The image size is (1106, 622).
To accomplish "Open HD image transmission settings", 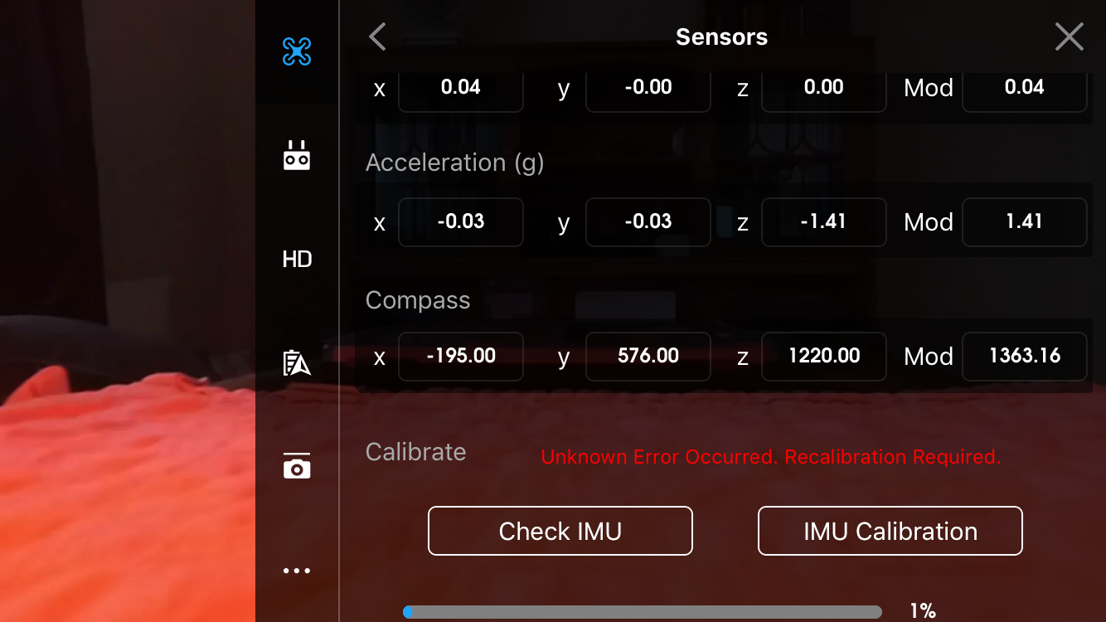I will point(296,260).
